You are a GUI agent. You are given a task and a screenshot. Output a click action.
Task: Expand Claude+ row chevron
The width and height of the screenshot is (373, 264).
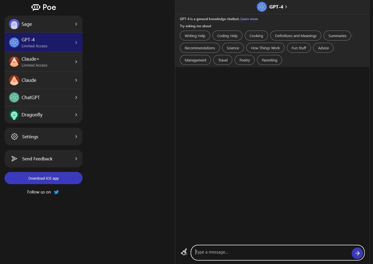click(x=76, y=62)
